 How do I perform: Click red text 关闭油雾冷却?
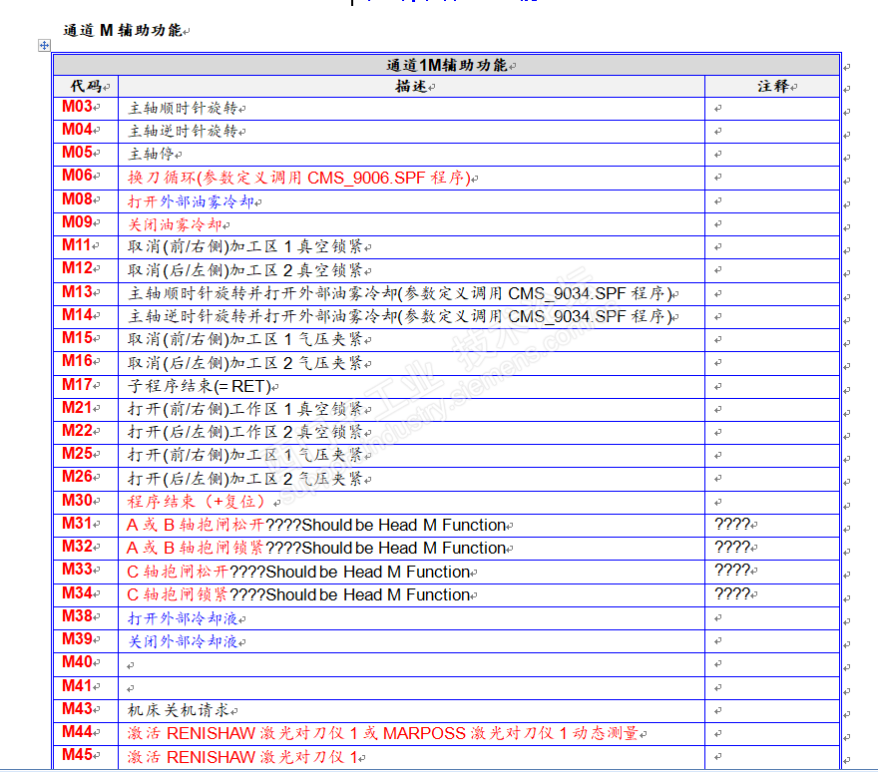pyautogui.click(x=176, y=224)
